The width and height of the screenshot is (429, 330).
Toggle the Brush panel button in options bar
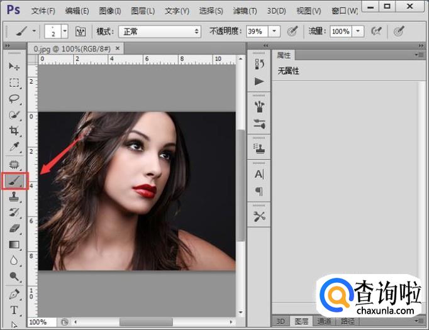tap(80, 31)
